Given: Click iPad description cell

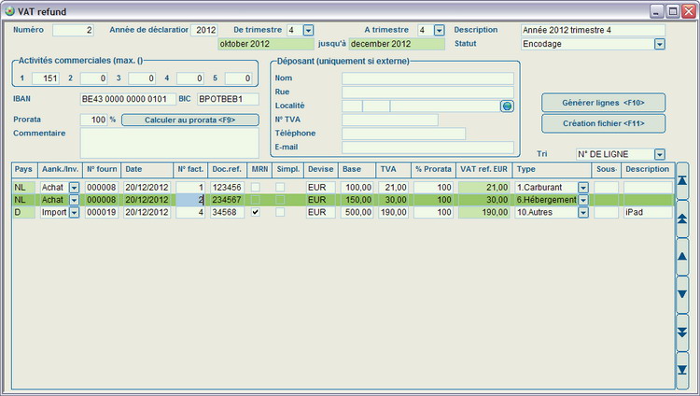Looking at the screenshot, I should pyautogui.click(x=648, y=212).
